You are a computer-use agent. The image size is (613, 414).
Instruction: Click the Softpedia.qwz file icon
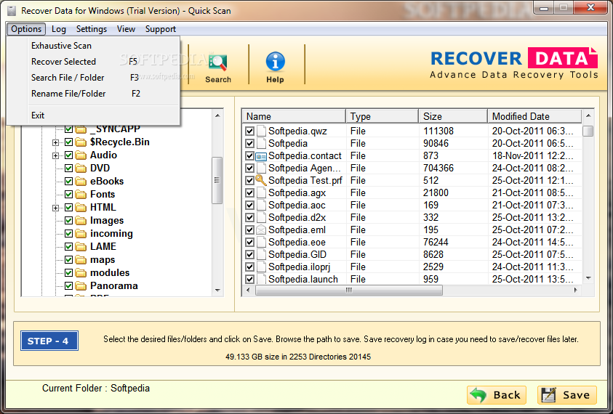pos(261,131)
